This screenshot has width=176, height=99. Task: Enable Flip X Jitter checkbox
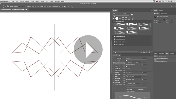(x=126, y=89)
